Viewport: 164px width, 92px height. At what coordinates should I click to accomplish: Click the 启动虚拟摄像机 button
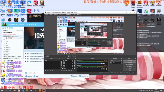130,64
